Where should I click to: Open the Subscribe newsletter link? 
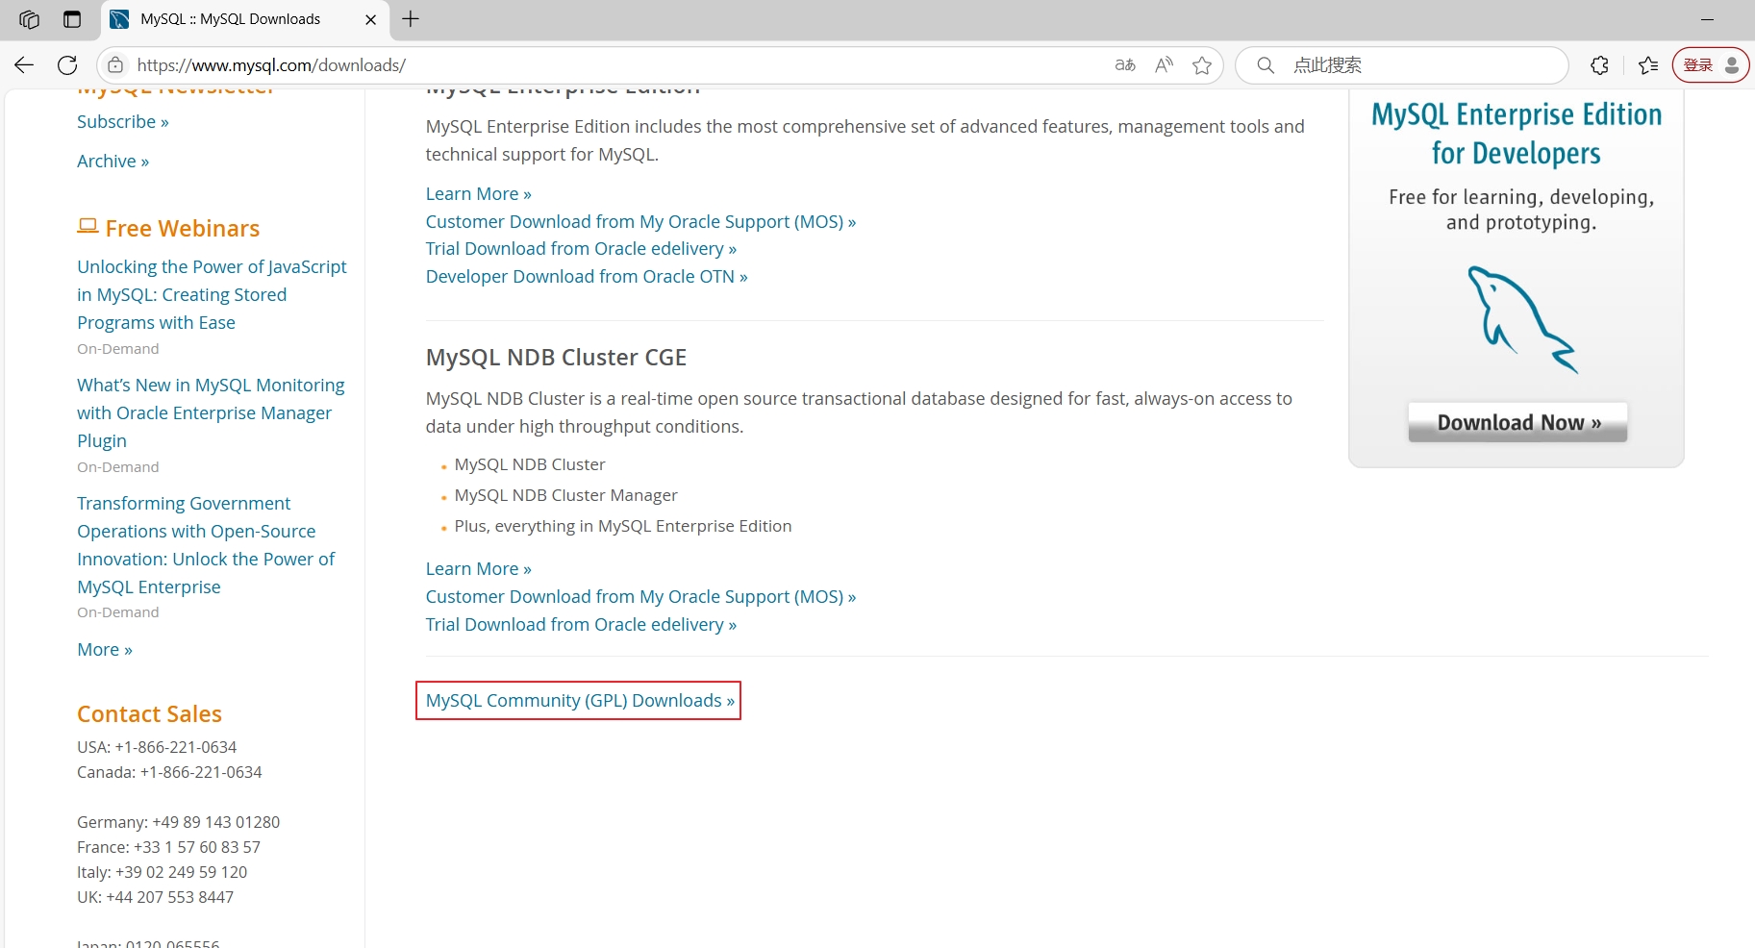point(123,122)
